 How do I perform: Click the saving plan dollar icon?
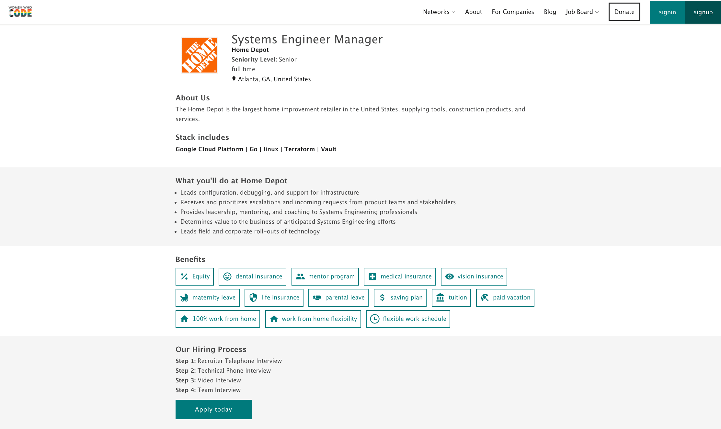click(382, 298)
